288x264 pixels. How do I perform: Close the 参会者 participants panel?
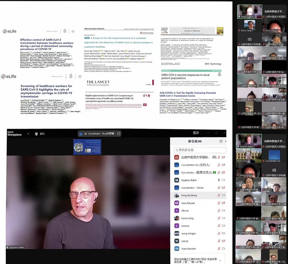226,141
